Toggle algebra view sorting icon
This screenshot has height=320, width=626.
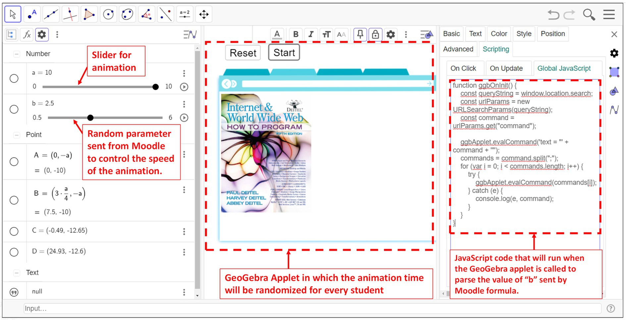pos(11,34)
